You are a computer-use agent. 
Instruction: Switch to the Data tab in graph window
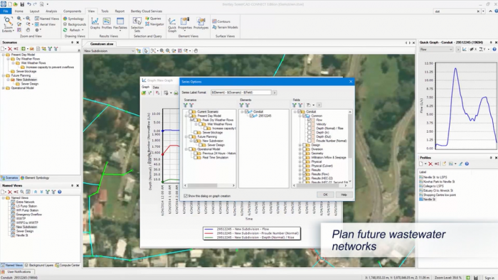coord(156,87)
